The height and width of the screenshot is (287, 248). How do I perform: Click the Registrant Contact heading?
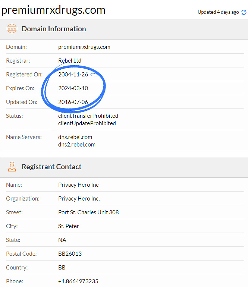click(x=52, y=167)
